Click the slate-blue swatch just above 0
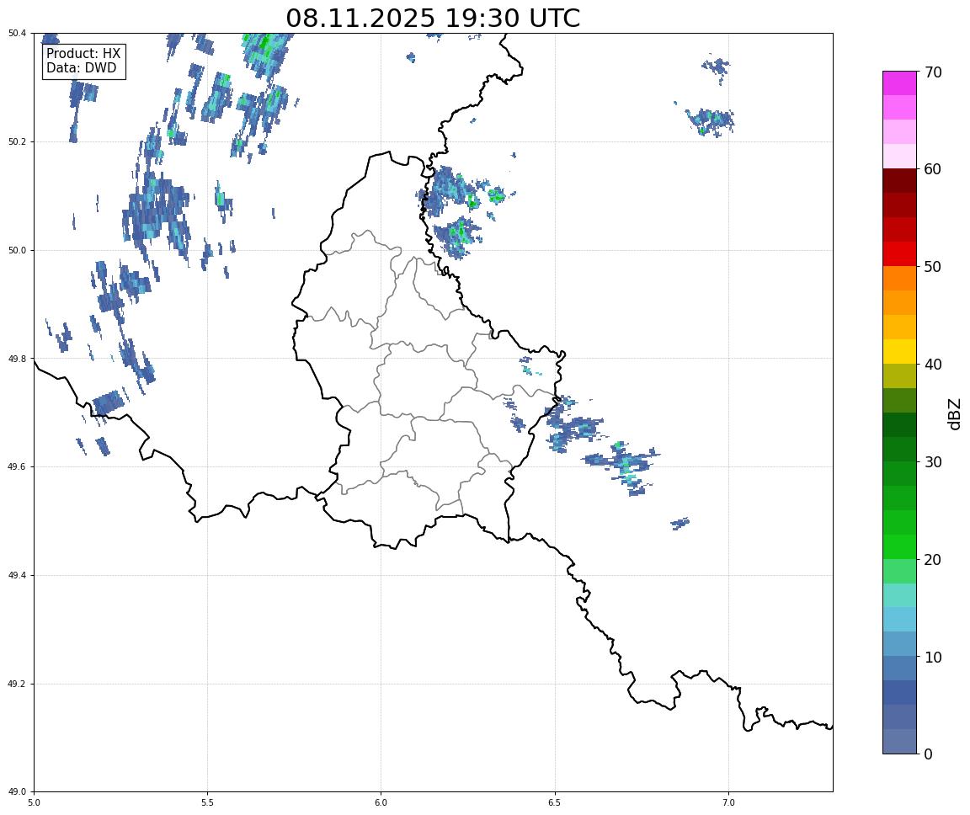The height and width of the screenshot is (815, 970). click(x=899, y=742)
